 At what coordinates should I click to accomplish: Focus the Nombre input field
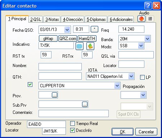click(60, 67)
